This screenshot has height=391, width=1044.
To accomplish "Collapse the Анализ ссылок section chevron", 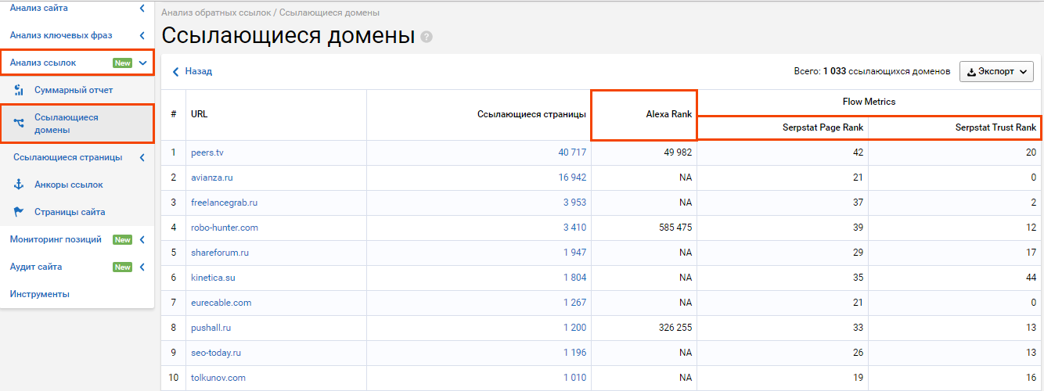I will click(142, 63).
